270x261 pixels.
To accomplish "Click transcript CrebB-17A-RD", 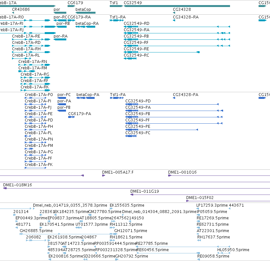I will pos(26,43).
